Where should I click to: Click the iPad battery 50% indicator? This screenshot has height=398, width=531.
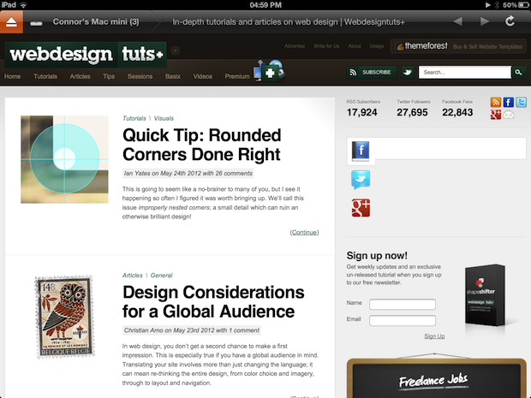point(516,5)
